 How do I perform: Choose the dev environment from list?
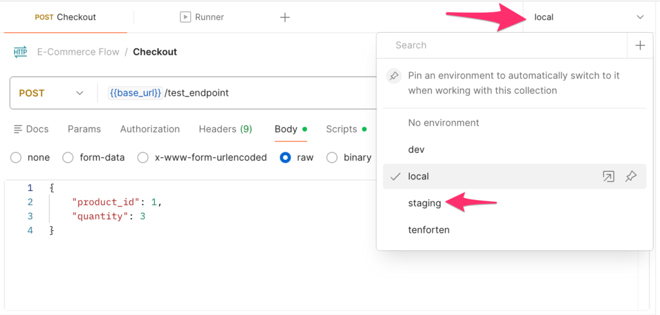click(416, 149)
